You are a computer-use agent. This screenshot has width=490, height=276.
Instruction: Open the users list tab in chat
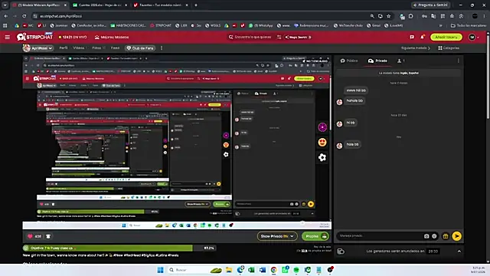click(401, 61)
